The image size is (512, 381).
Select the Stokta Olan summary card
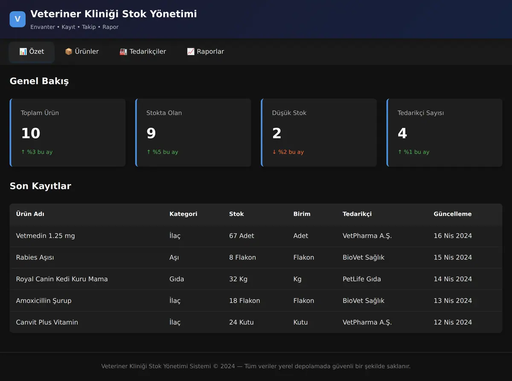193,133
